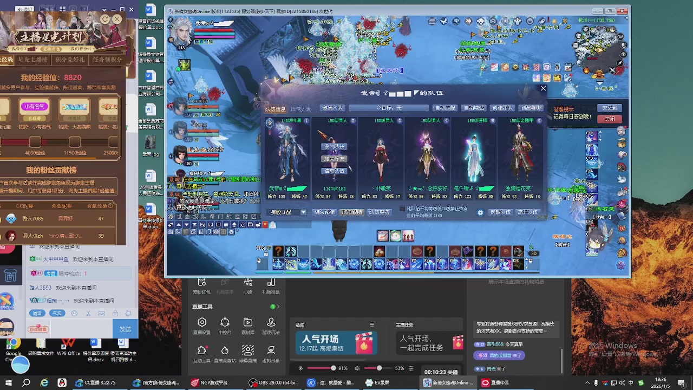693x390 pixels.
Task: Click 加为好友 on team member 2
Action: (x=334, y=159)
